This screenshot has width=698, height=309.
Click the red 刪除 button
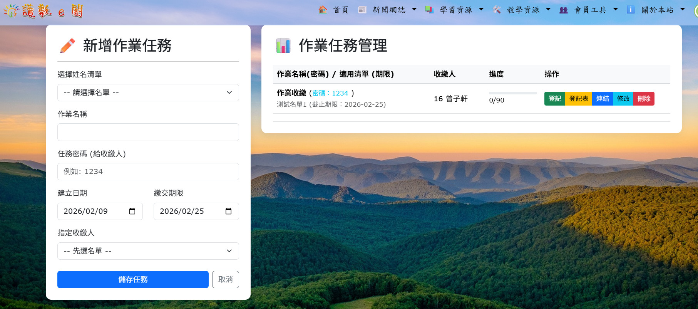(x=644, y=99)
